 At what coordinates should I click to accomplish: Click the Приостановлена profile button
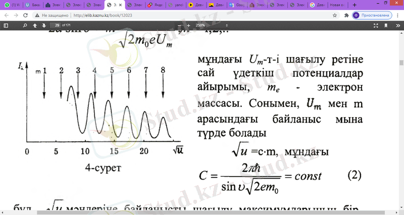(372, 16)
